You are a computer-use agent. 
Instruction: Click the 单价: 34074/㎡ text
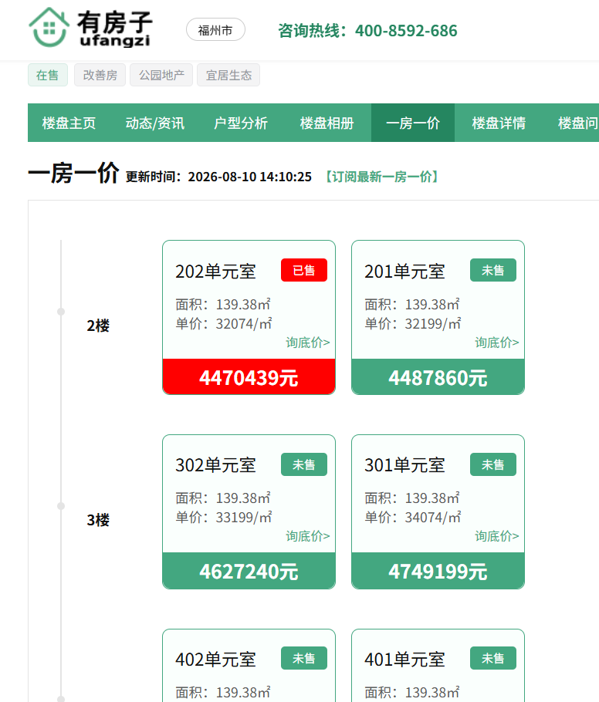coord(413,518)
